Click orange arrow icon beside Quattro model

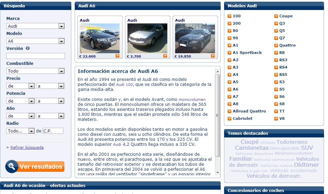point(276,45)
